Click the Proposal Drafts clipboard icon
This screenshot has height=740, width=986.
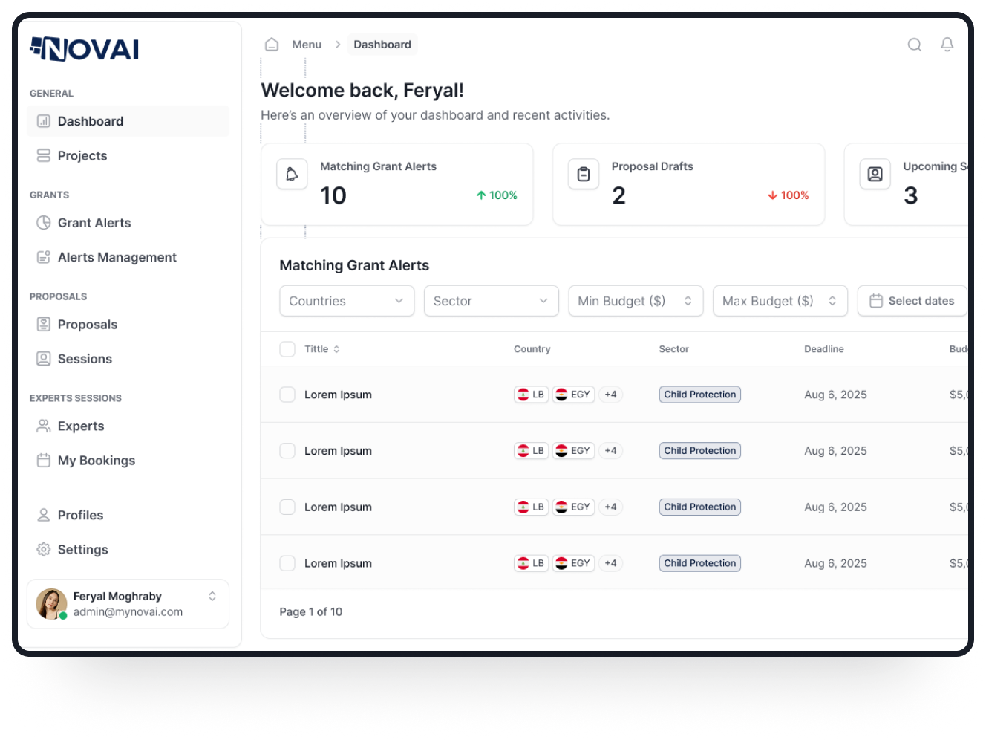point(584,174)
